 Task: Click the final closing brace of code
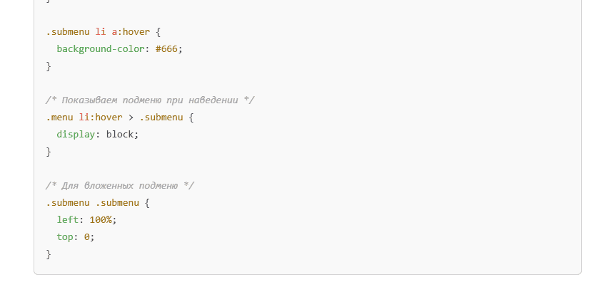point(49,254)
